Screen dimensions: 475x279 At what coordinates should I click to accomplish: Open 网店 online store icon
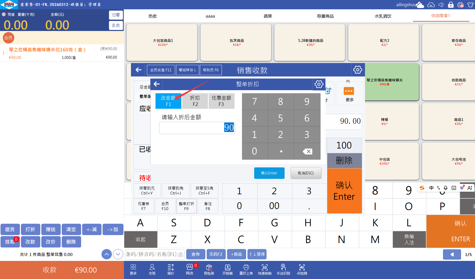click(190, 269)
